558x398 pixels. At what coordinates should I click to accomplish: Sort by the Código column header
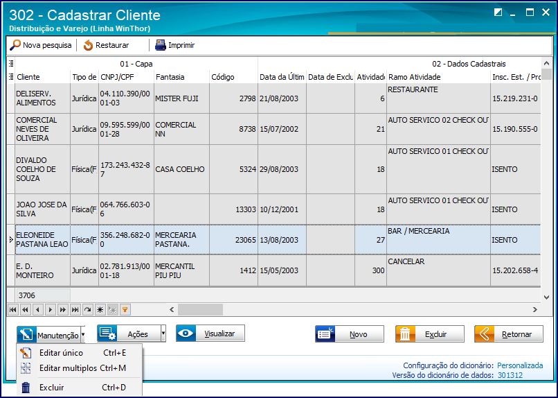pos(234,76)
